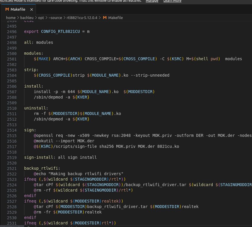The height and width of the screenshot is (227, 252).
Task: Select line number 2514 in the gutter
Action: (12, 130)
